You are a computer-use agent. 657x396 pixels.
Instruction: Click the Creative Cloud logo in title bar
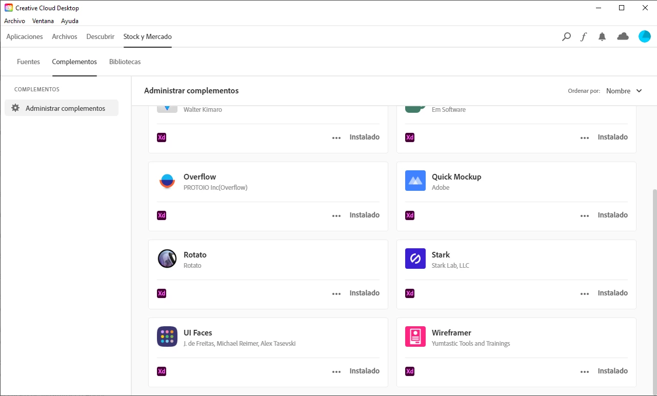point(8,8)
